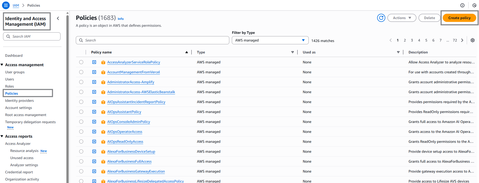Expand the AccessAnalyzerServiceRolePolicy row
This screenshot has height=183, width=479.
94,62
